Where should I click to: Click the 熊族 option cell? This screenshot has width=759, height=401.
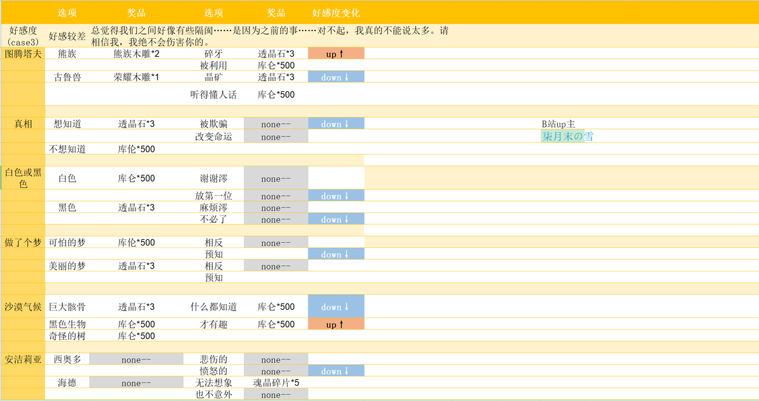(x=67, y=54)
